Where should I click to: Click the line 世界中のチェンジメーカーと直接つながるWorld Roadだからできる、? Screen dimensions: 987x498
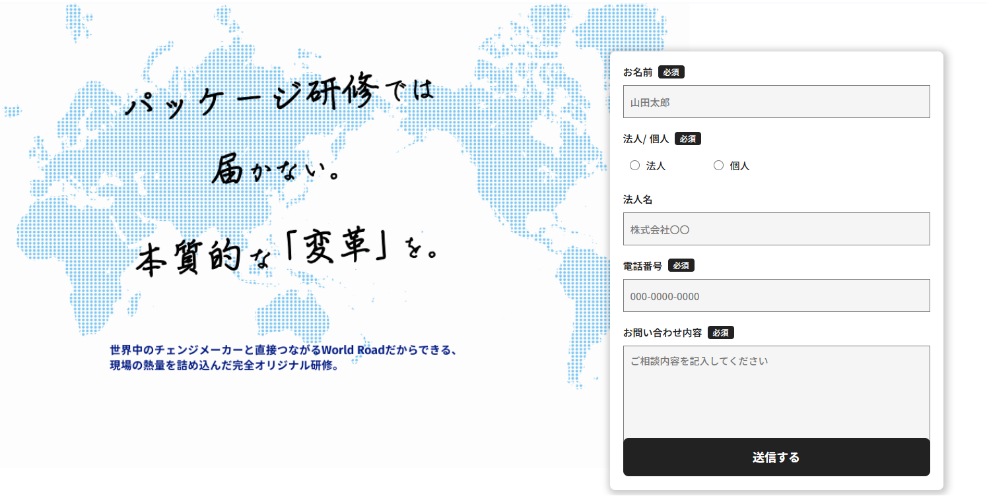click(x=284, y=350)
